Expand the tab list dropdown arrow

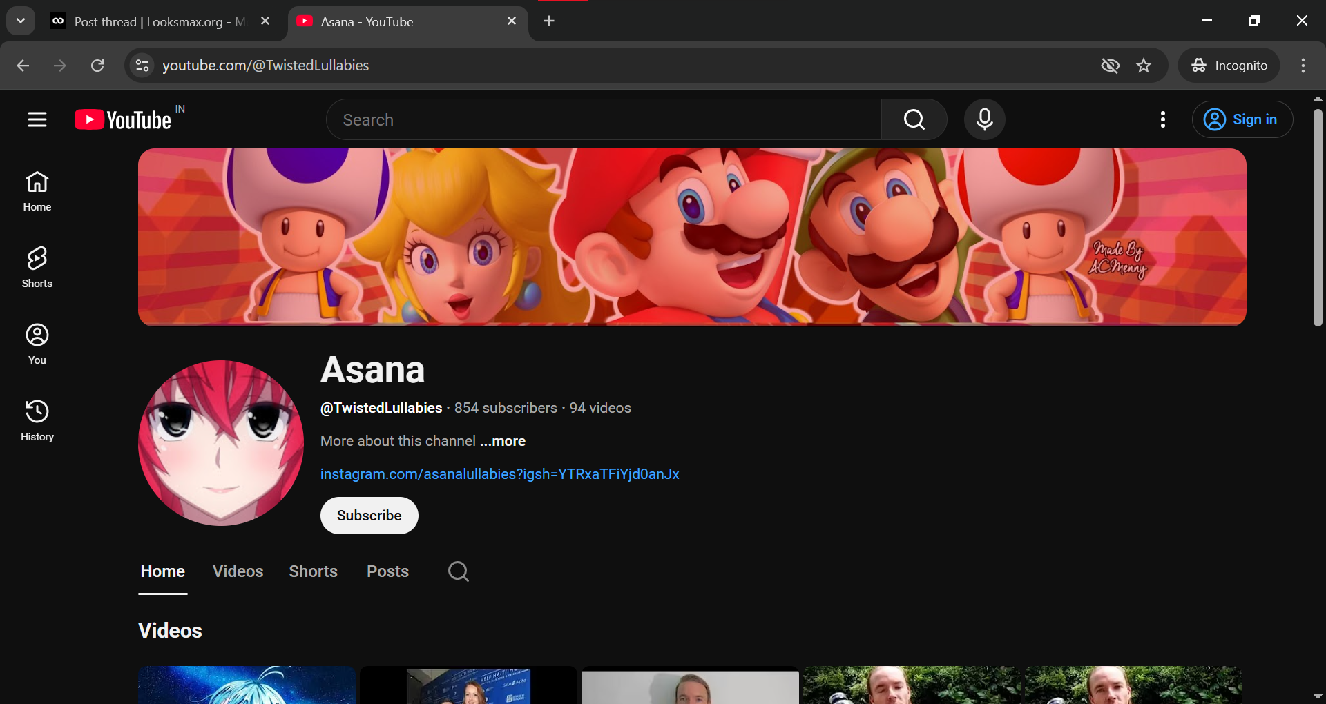[20, 20]
